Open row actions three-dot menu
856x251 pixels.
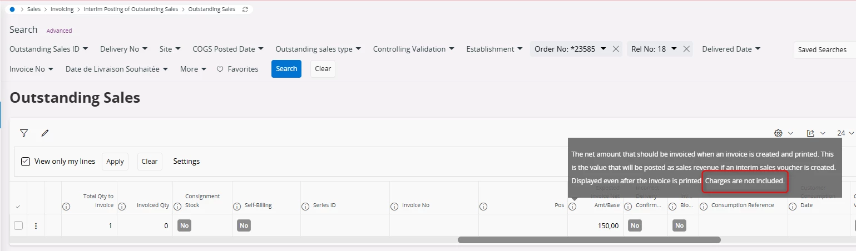pyautogui.click(x=36, y=225)
